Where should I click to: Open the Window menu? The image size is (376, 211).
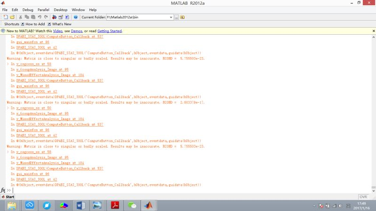78,10
